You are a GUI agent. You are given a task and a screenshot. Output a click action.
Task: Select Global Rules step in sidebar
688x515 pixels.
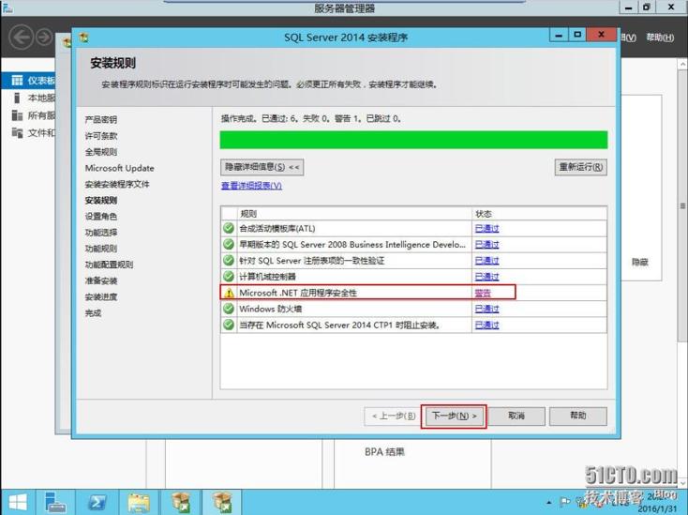[x=101, y=152]
